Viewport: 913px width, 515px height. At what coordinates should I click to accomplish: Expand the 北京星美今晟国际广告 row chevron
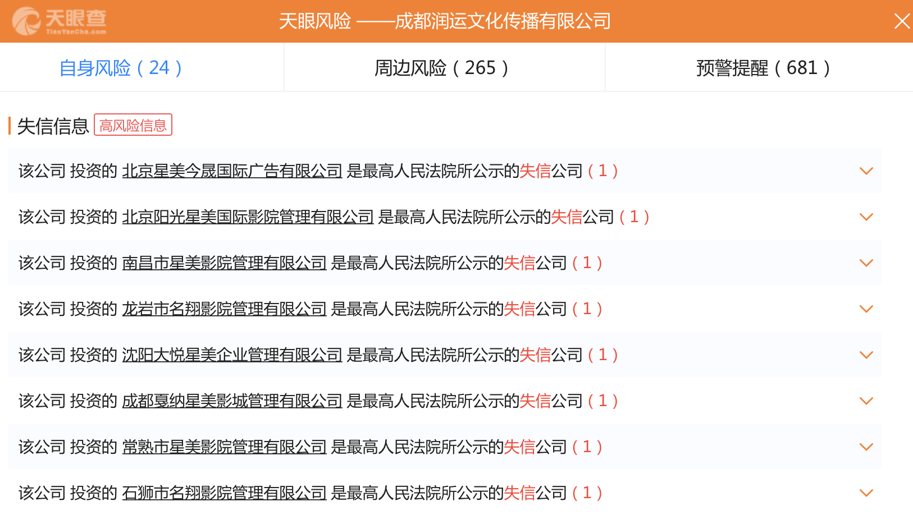866,171
